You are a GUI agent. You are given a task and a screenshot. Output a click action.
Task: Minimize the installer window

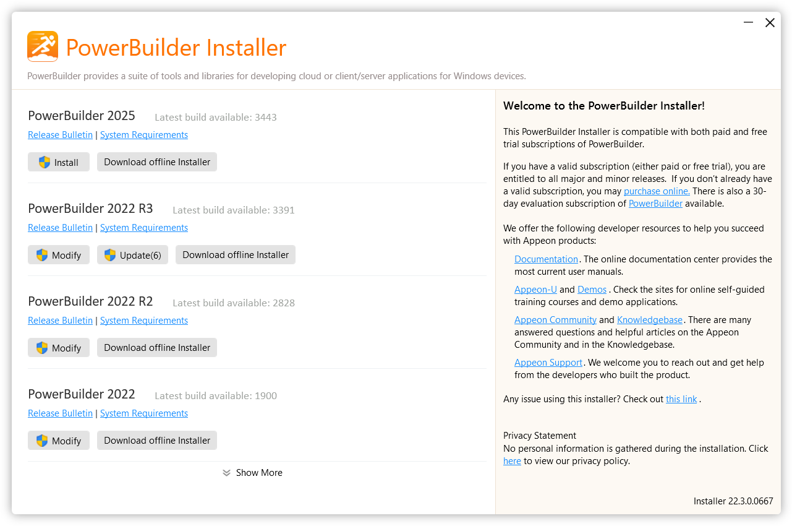point(748,23)
